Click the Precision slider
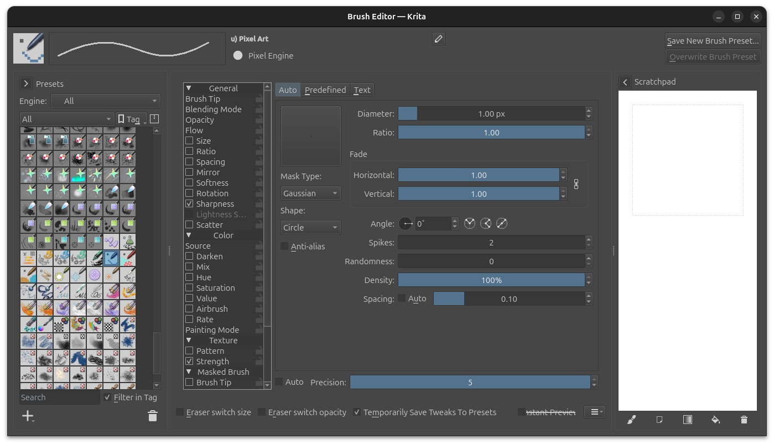Image resolution: width=774 pixels, height=445 pixels. [470, 382]
